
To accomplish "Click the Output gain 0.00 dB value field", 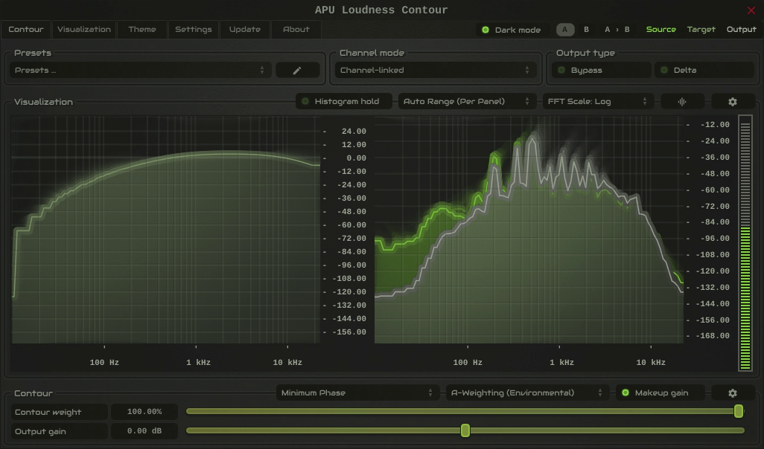I will 144,431.
